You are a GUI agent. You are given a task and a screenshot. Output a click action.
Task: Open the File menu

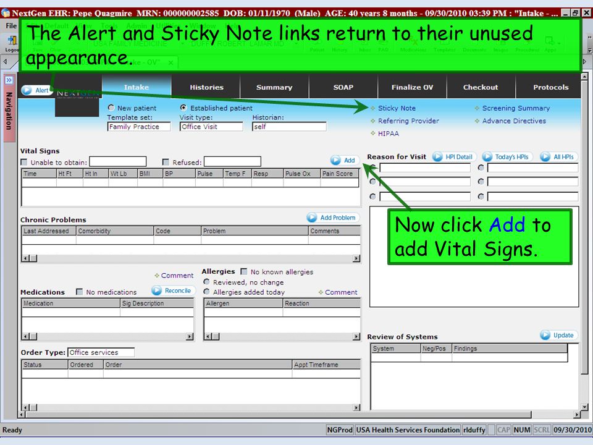(x=11, y=26)
